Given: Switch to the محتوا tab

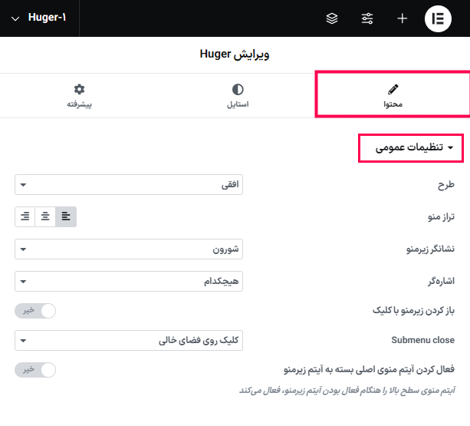Looking at the screenshot, I should 393,95.
